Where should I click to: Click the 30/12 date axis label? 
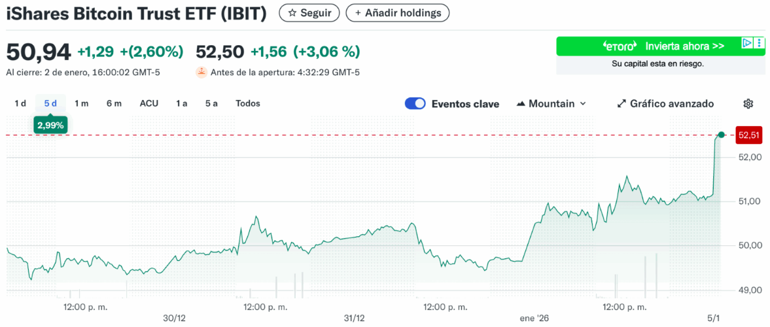click(x=175, y=318)
